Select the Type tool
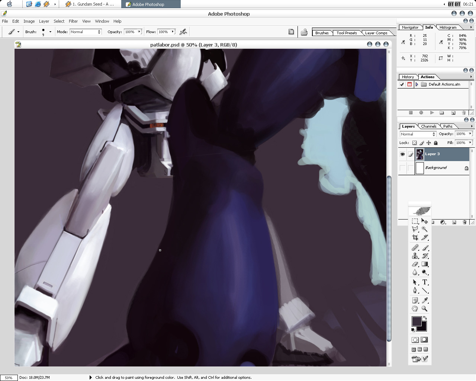 [425, 282]
